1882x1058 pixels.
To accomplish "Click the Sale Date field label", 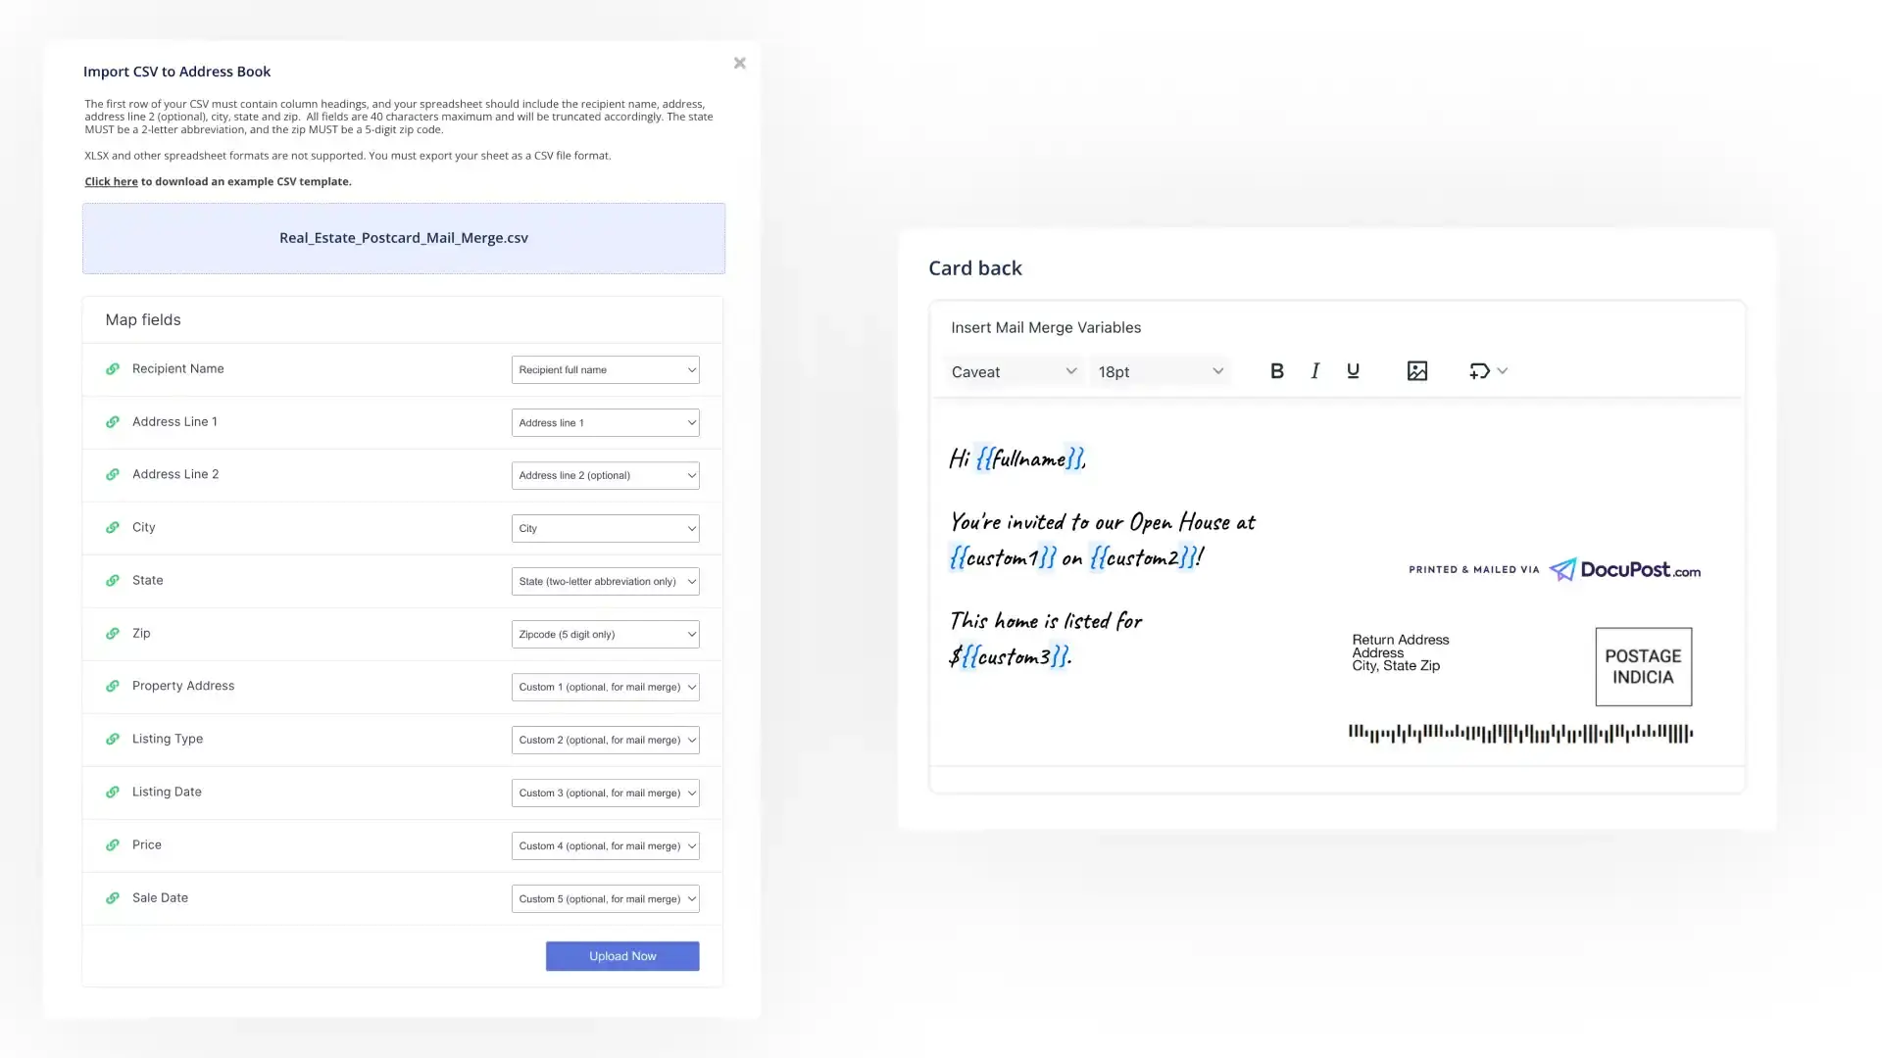I will (160, 897).
